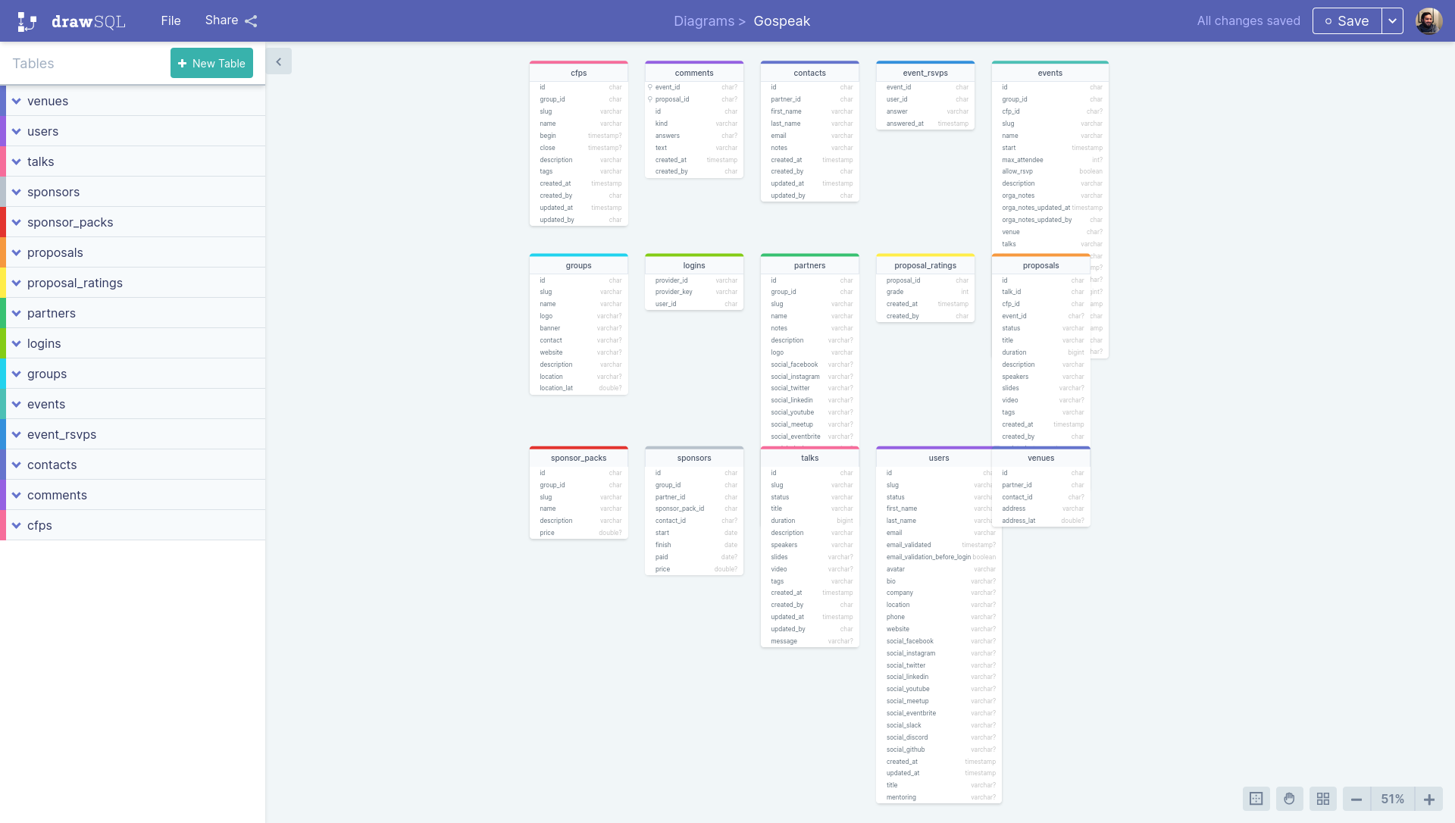The width and height of the screenshot is (1455, 823).
Task: Open the Save options dropdown arrow
Action: pos(1393,20)
